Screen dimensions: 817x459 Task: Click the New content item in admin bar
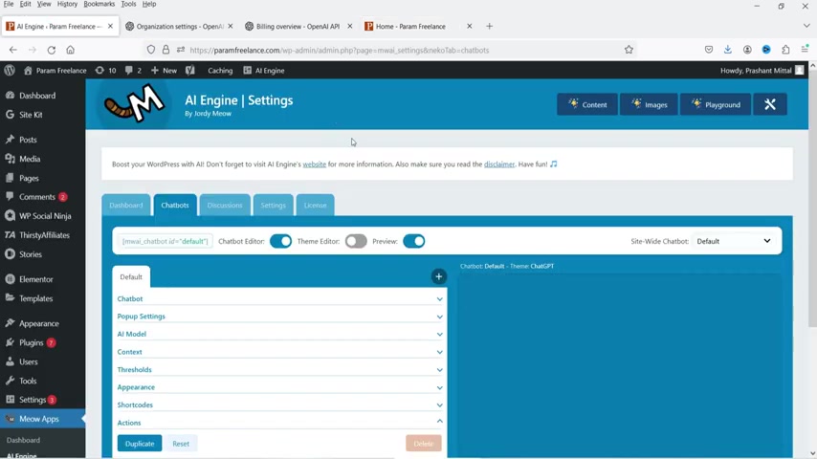coord(164,71)
